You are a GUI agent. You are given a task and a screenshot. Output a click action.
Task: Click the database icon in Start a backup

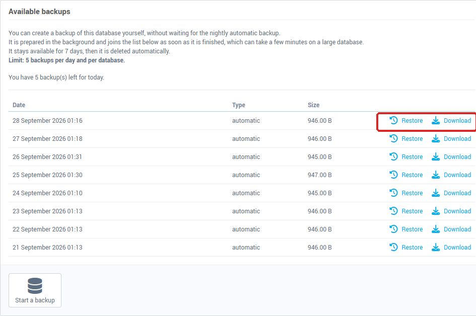35,286
